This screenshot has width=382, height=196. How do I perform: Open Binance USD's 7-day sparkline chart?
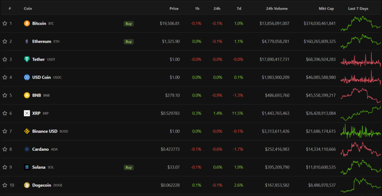tap(361, 131)
